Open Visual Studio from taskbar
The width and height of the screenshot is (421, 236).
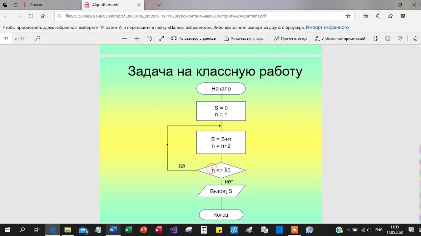click(x=173, y=230)
